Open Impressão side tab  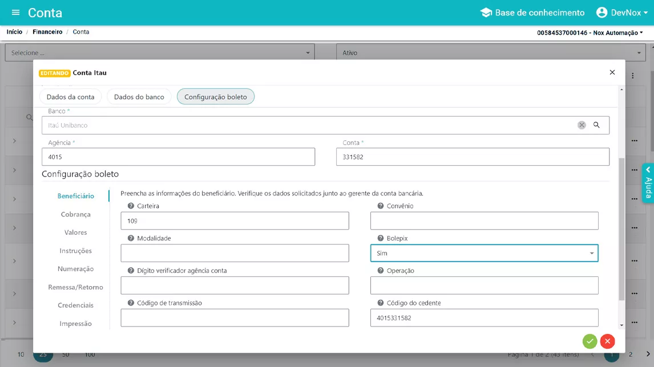75,324
